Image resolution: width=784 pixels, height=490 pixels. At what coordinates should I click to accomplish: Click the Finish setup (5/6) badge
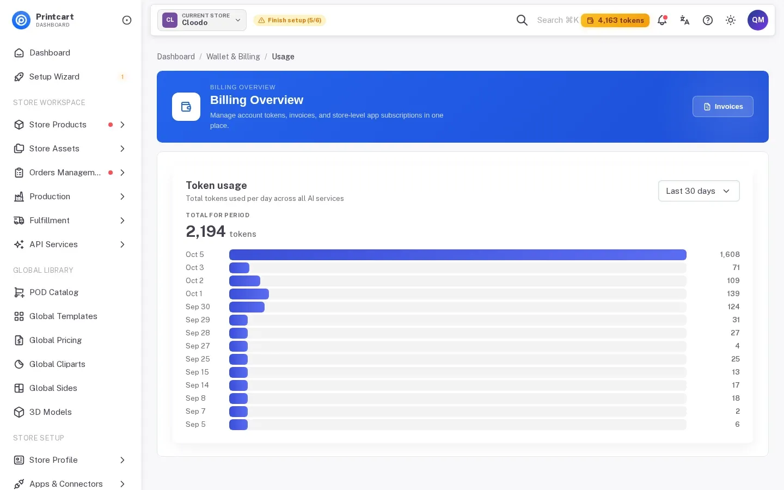tap(290, 20)
